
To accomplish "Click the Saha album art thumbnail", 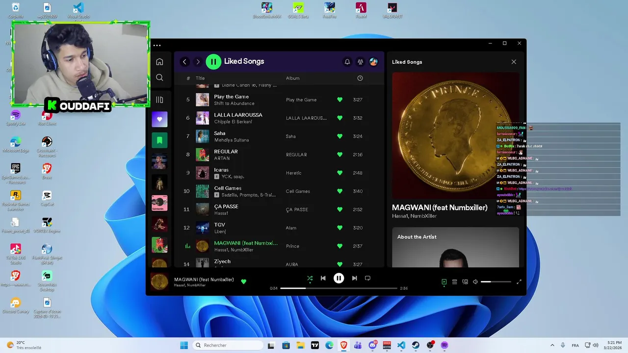I will pyautogui.click(x=202, y=136).
